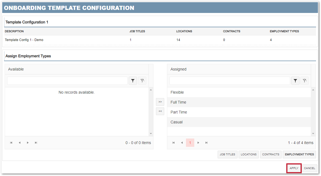Open the Contracts tab
The image size is (321, 176).
[271, 155]
